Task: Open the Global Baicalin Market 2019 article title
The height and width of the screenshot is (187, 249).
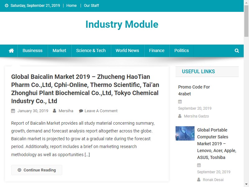Action: (85, 89)
